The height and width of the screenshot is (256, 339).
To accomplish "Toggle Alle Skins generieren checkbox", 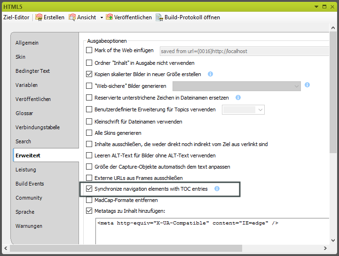I will (x=89, y=133).
